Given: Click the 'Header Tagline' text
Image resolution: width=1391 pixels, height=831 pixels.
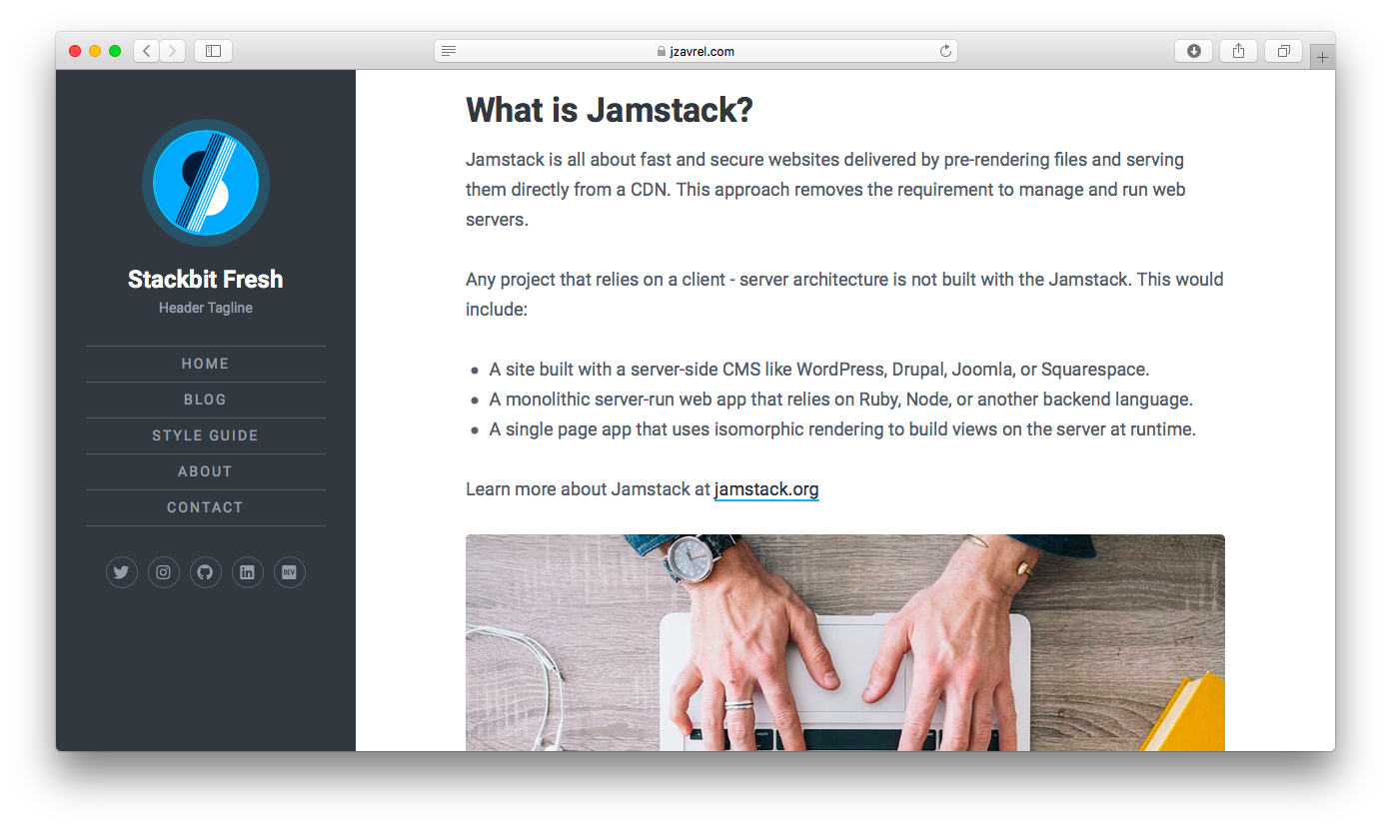Looking at the screenshot, I should 206,308.
